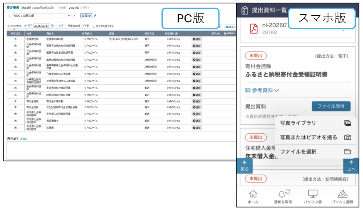Select the 完了 radio button
The height and width of the screenshot is (208, 363).
(x=26, y=26)
